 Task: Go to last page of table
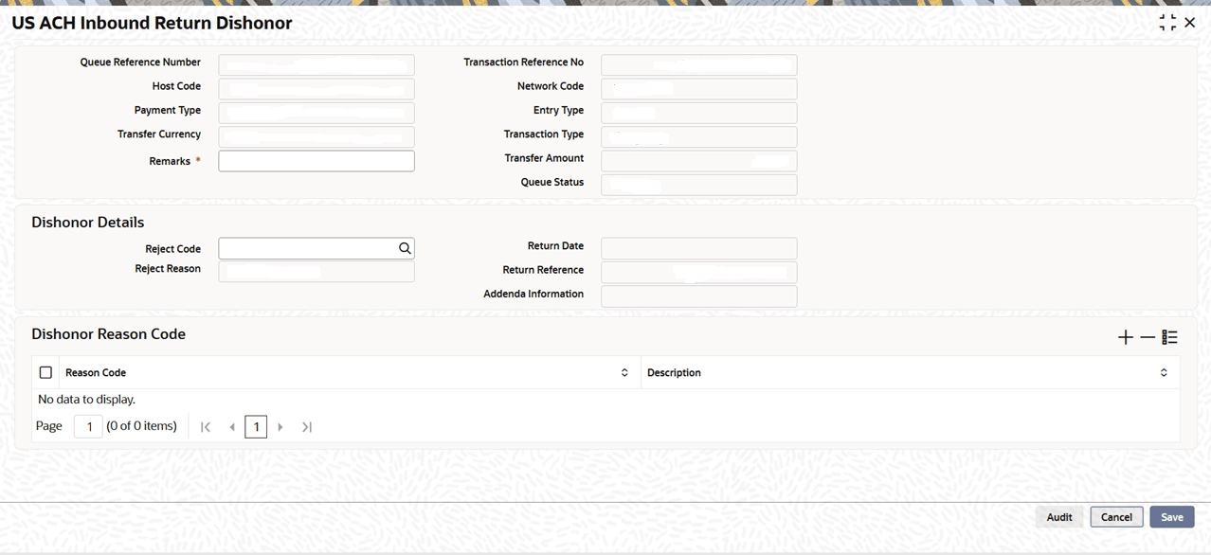pos(307,427)
